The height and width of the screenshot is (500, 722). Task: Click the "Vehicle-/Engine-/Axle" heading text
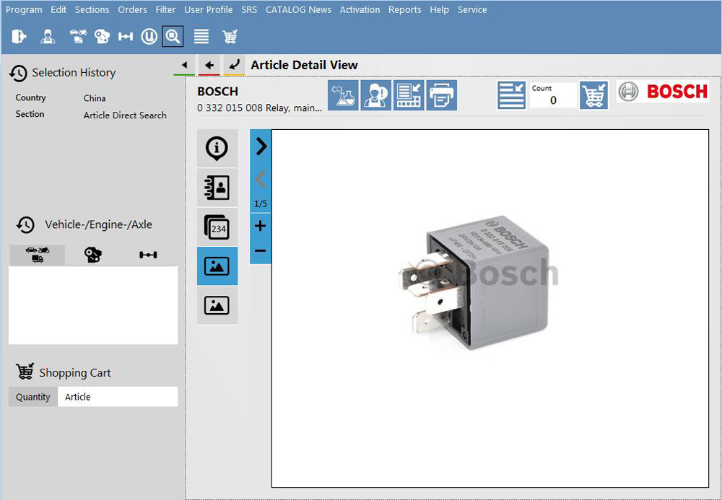pyautogui.click(x=98, y=224)
